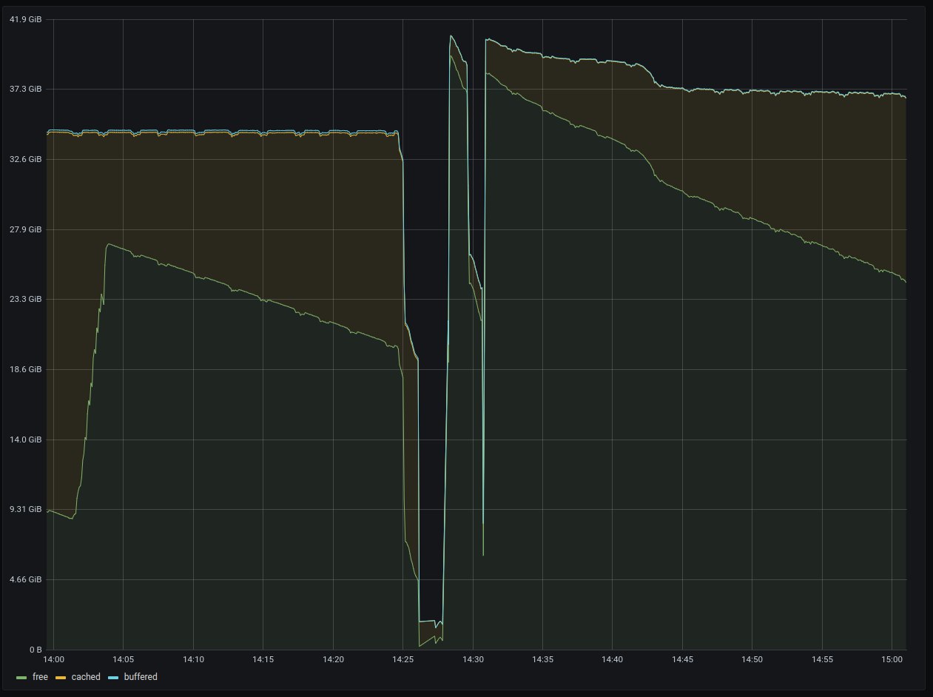Click the 14:10 time axis label

point(193,659)
